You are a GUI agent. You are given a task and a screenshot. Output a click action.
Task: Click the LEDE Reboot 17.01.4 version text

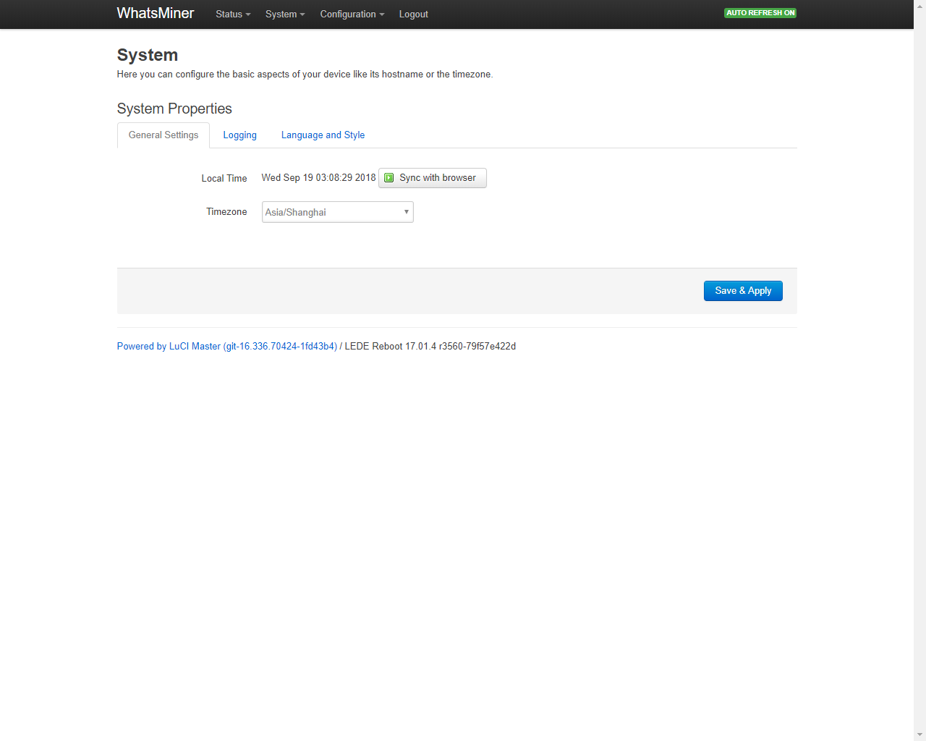430,347
